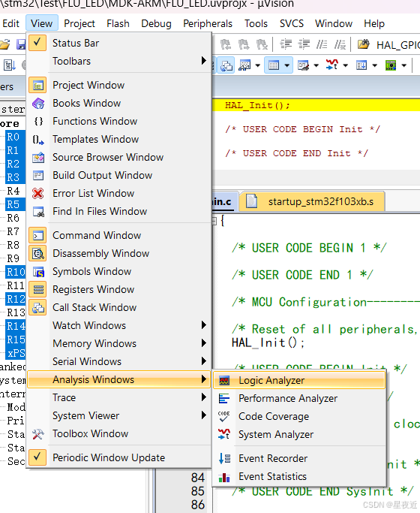Expand the System Viewer submenu arrow
The width and height of the screenshot is (420, 513).
[x=204, y=415]
